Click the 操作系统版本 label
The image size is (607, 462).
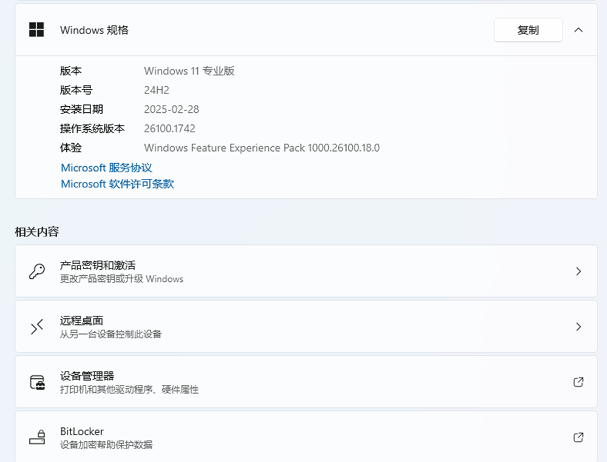coord(92,129)
